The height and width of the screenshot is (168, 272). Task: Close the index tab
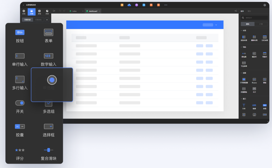[83, 11]
